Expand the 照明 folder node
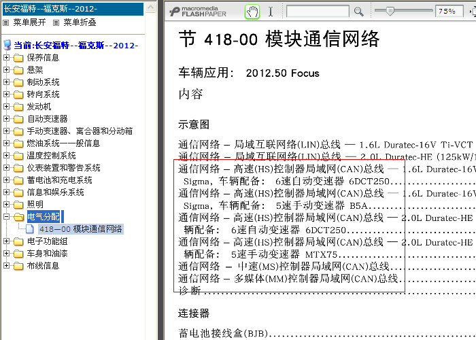 tap(6, 204)
